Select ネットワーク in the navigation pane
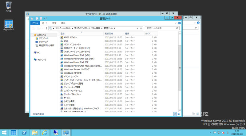Screen dimensions: 246x136 coord(42,60)
